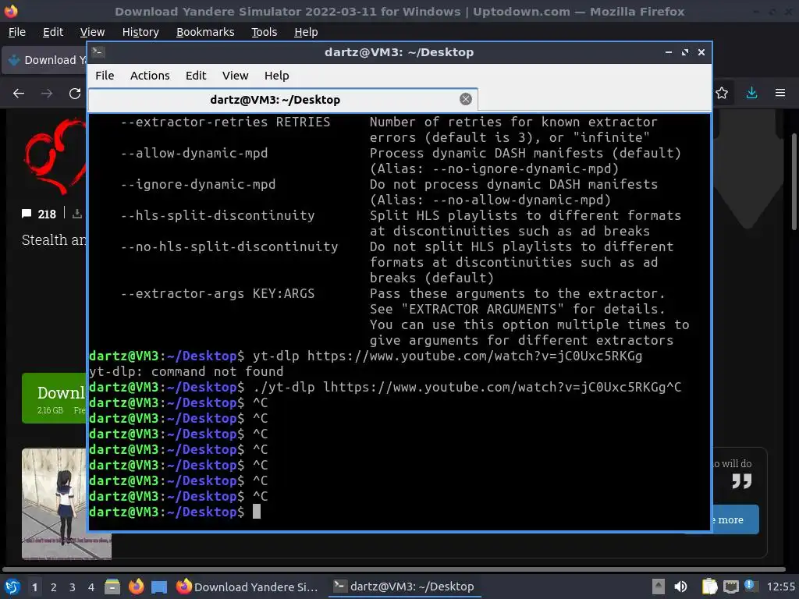Click the Firefox page vertical scrollbar
Viewport: 799px width, 599px height.
pos(794,181)
